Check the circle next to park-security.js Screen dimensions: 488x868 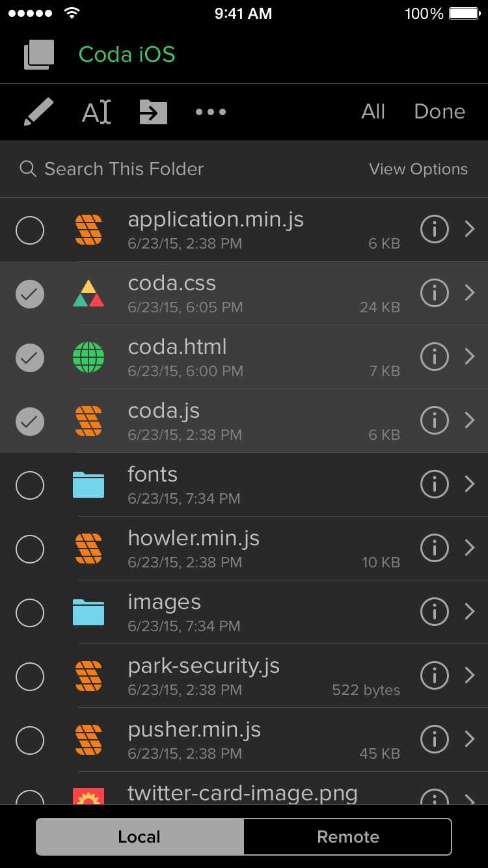[30, 677]
